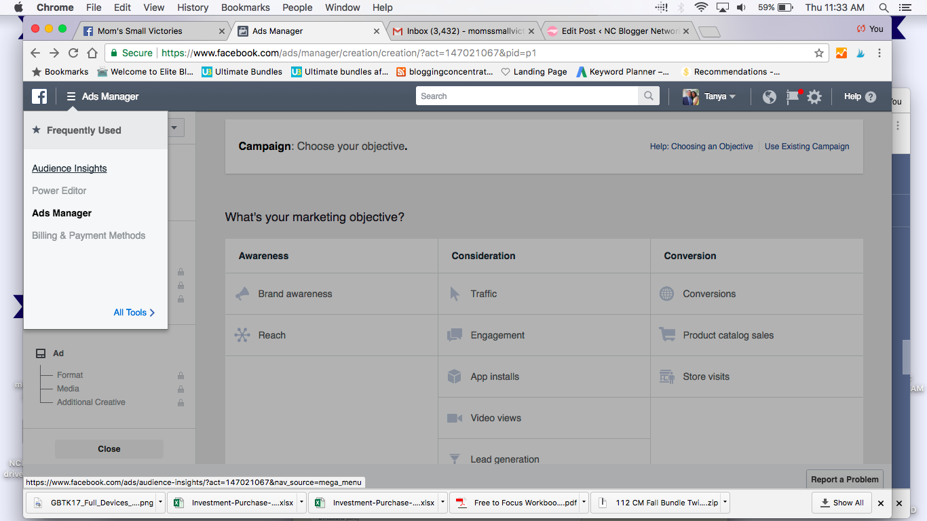
Task: Click the Close button in sidebar
Action: pos(109,449)
